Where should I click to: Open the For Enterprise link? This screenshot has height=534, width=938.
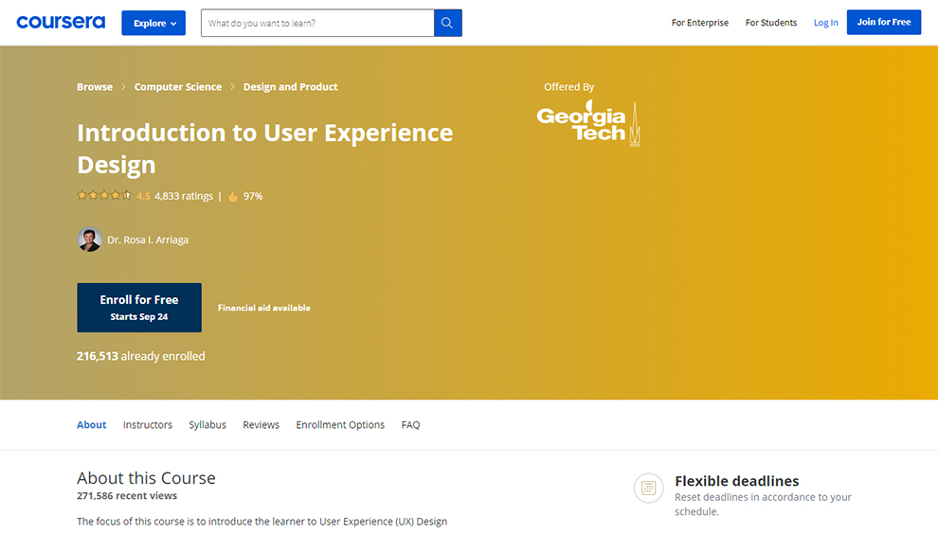click(700, 23)
